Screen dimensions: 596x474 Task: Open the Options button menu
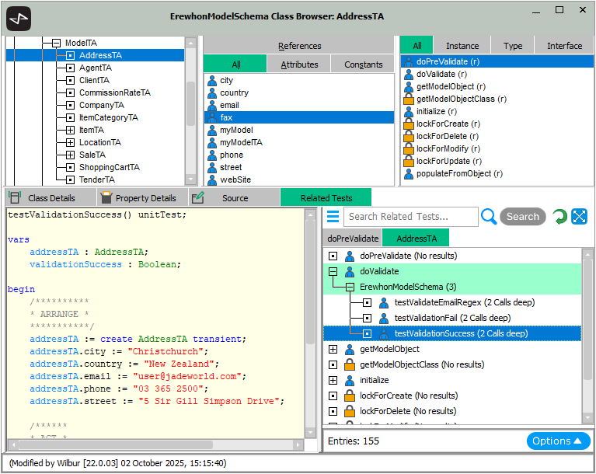click(x=558, y=441)
